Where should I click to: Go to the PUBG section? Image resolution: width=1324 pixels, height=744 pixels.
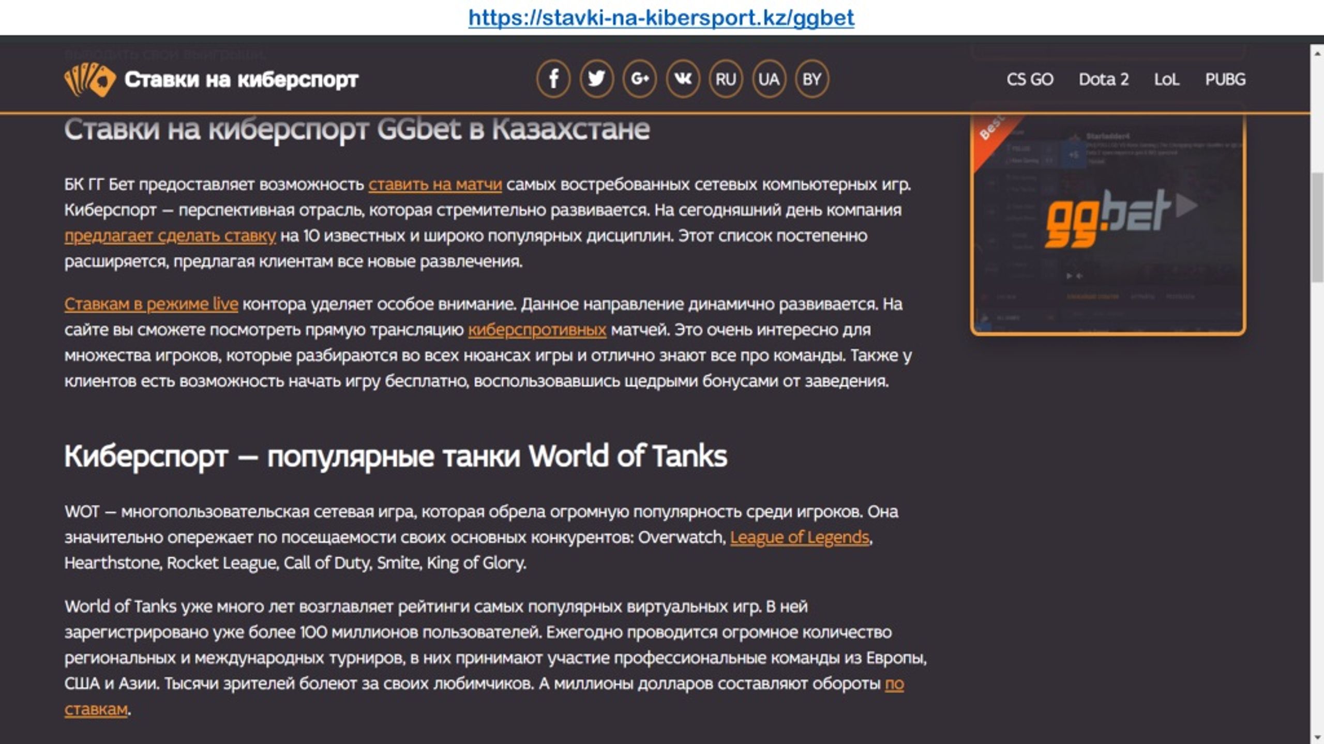(x=1225, y=80)
